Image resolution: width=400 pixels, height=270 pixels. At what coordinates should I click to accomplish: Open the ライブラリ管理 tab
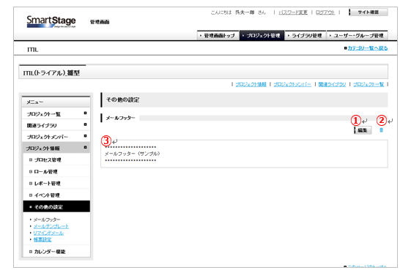(x=305, y=35)
